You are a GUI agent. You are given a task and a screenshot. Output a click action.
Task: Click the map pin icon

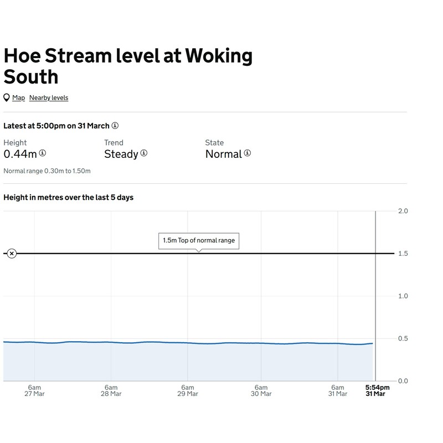(x=7, y=98)
